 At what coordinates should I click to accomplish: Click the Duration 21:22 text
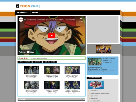[x=107, y=60]
